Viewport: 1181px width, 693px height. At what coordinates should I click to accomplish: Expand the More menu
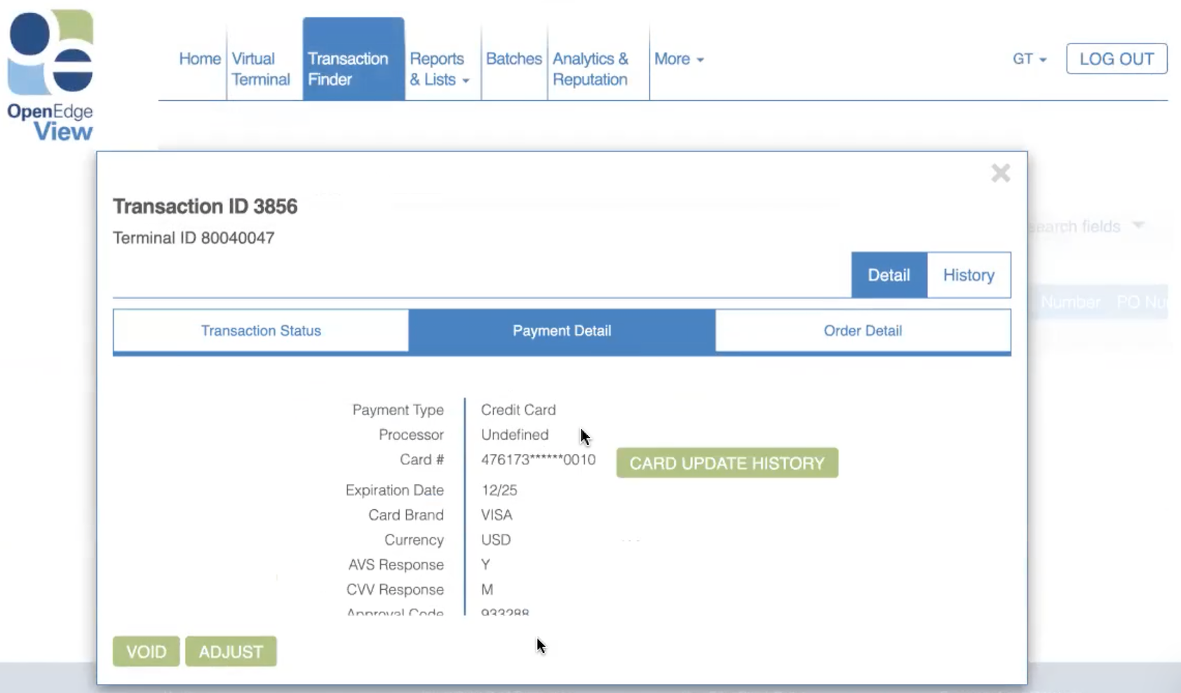tap(678, 59)
